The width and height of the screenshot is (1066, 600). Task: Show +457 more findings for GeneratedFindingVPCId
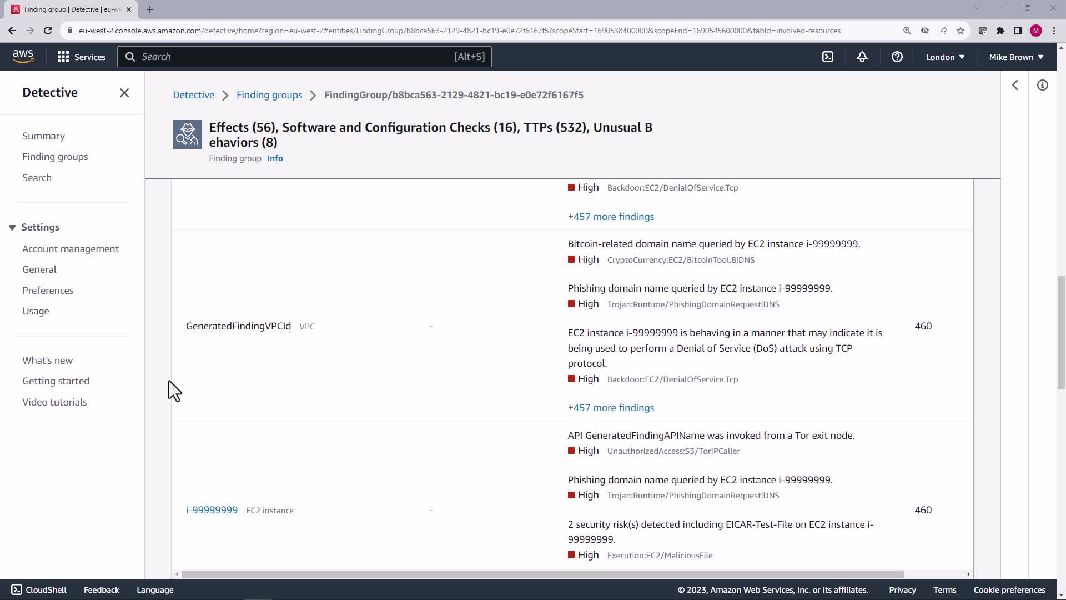coord(611,408)
